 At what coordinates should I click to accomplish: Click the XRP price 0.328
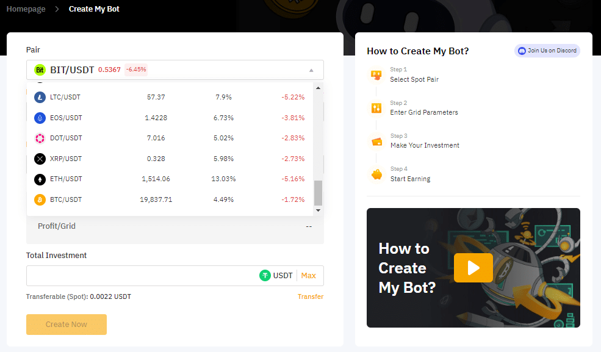click(x=156, y=159)
